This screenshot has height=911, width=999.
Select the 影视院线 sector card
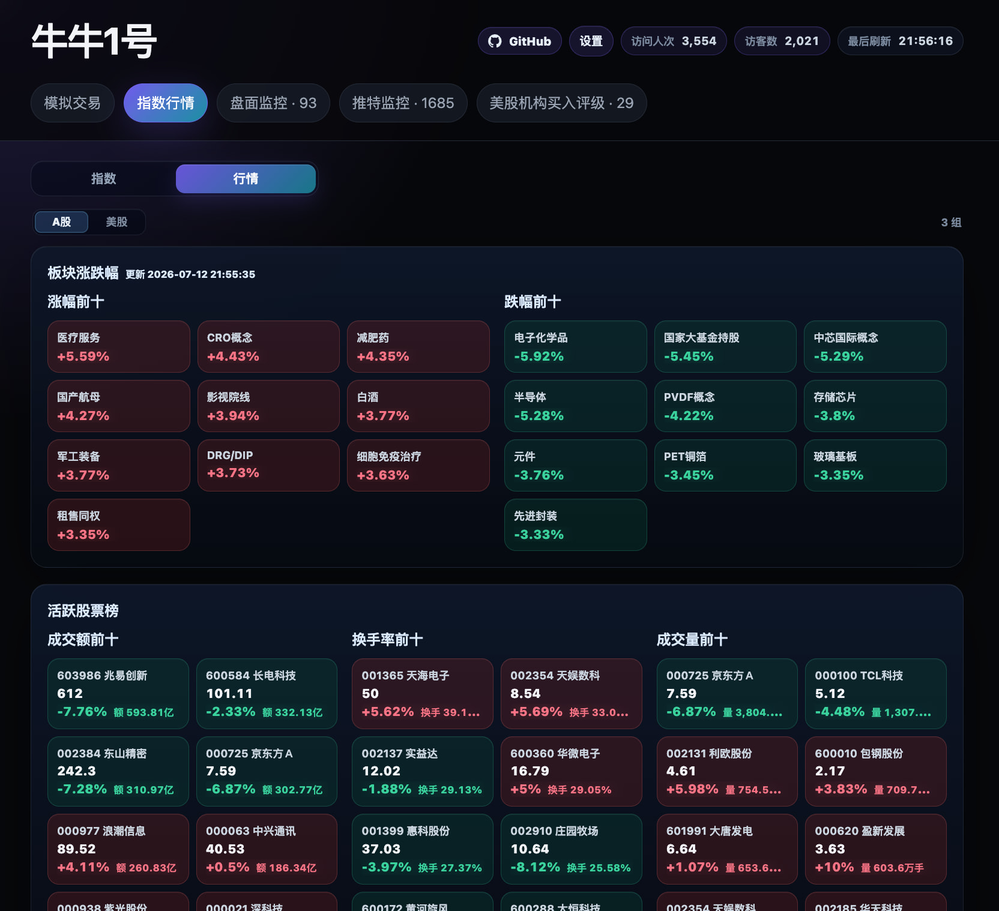coord(269,406)
